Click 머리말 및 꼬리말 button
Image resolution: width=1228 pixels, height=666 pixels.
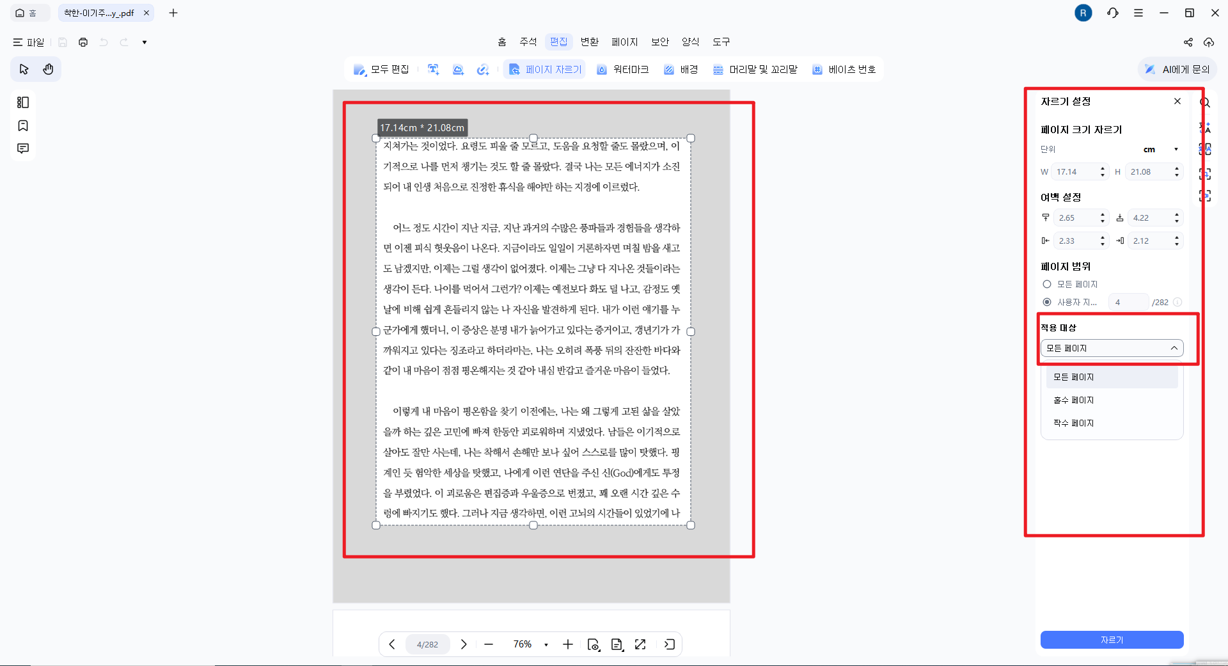click(755, 69)
